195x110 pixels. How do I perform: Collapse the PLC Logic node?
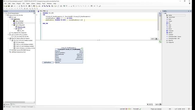(8, 17)
